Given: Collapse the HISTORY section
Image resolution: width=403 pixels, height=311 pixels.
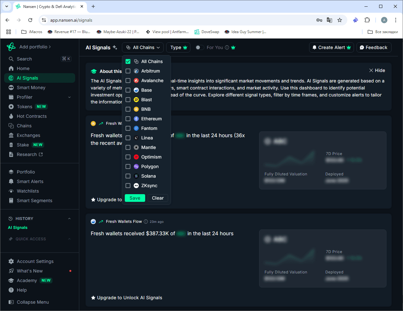Looking at the screenshot, I should (69, 219).
